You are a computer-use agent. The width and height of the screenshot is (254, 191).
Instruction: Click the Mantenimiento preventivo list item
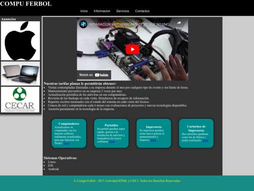[85, 91]
